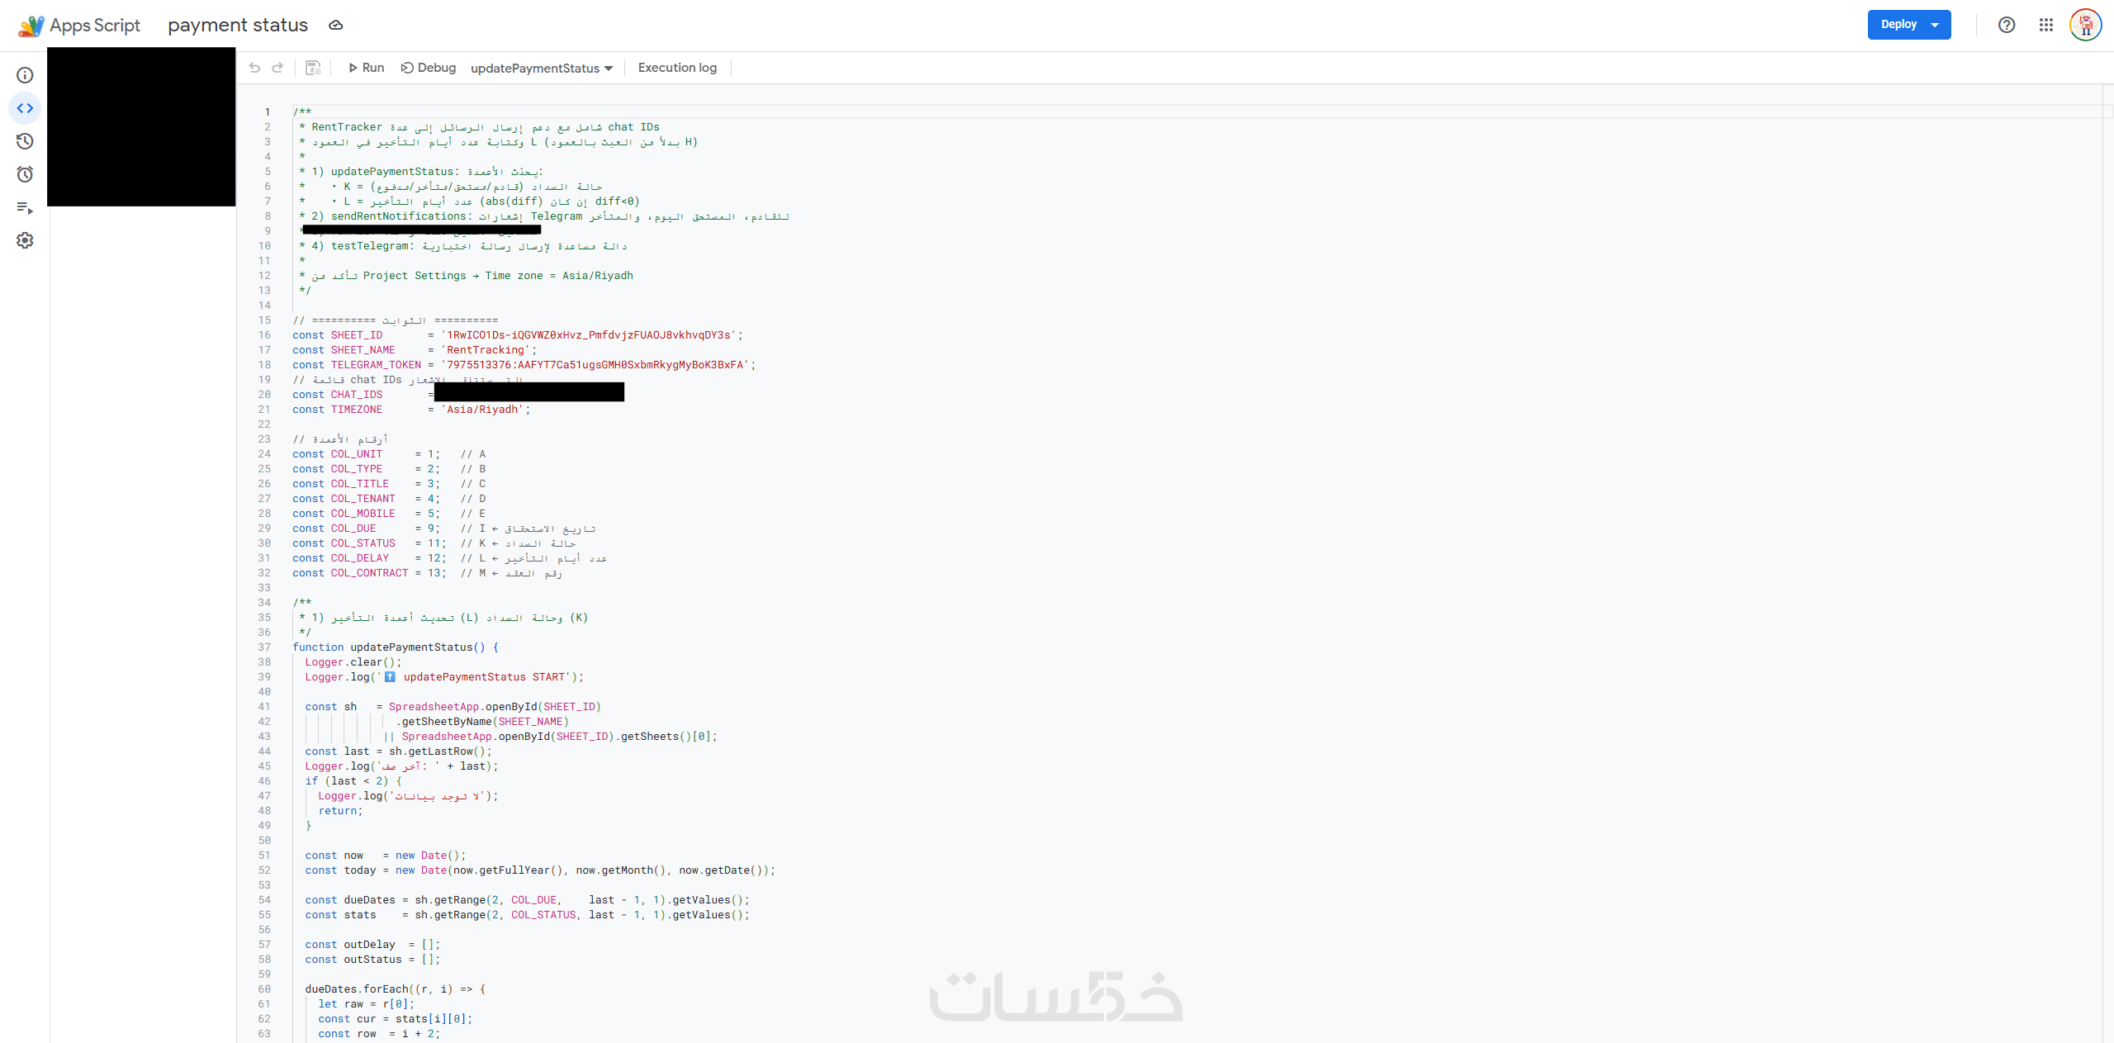Click the cloud save status icon
Screen dimensions: 2114x1043
(x=335, y=25)
